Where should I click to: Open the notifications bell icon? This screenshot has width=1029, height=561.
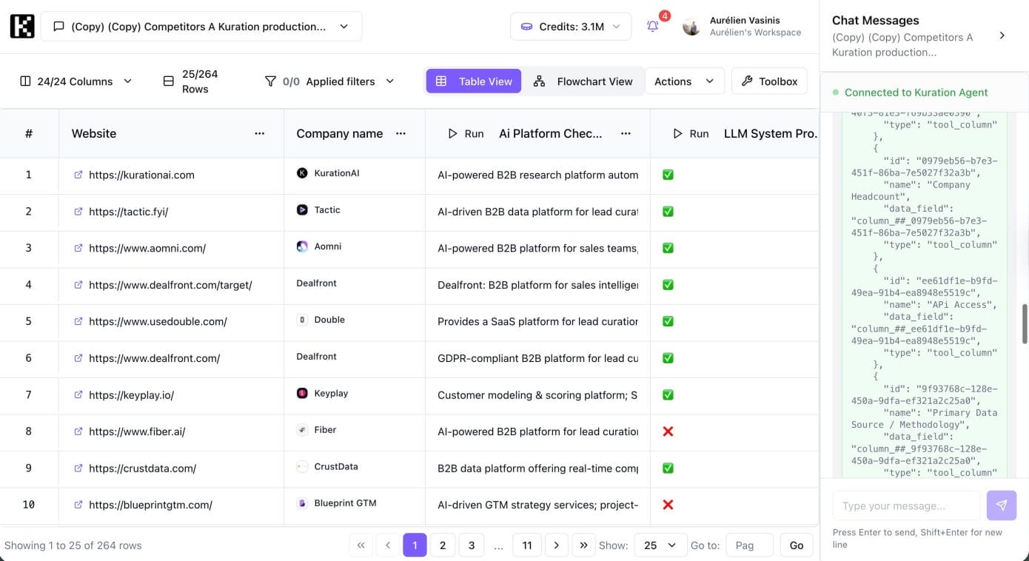pos(652,27)
